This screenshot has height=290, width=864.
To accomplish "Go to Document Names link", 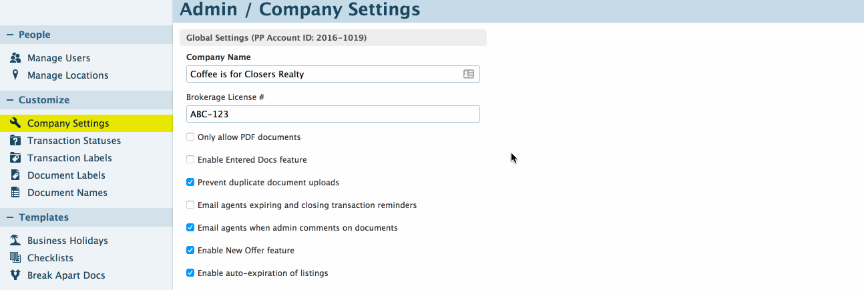I will (67, 193).
